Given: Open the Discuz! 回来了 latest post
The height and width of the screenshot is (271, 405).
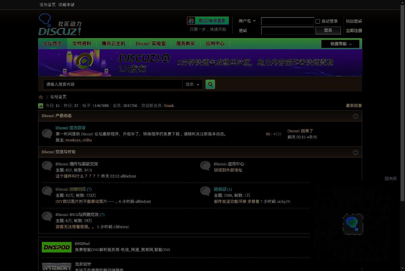Looking at the screenshot, I should tap(300, 131).
